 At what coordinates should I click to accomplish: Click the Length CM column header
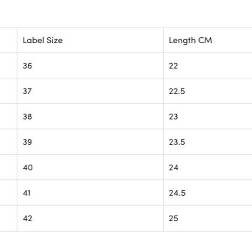tap(190, 40)
